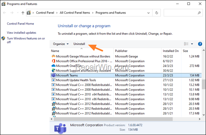Open Control Panel Home link
The image size is (206, 135).
20,24
